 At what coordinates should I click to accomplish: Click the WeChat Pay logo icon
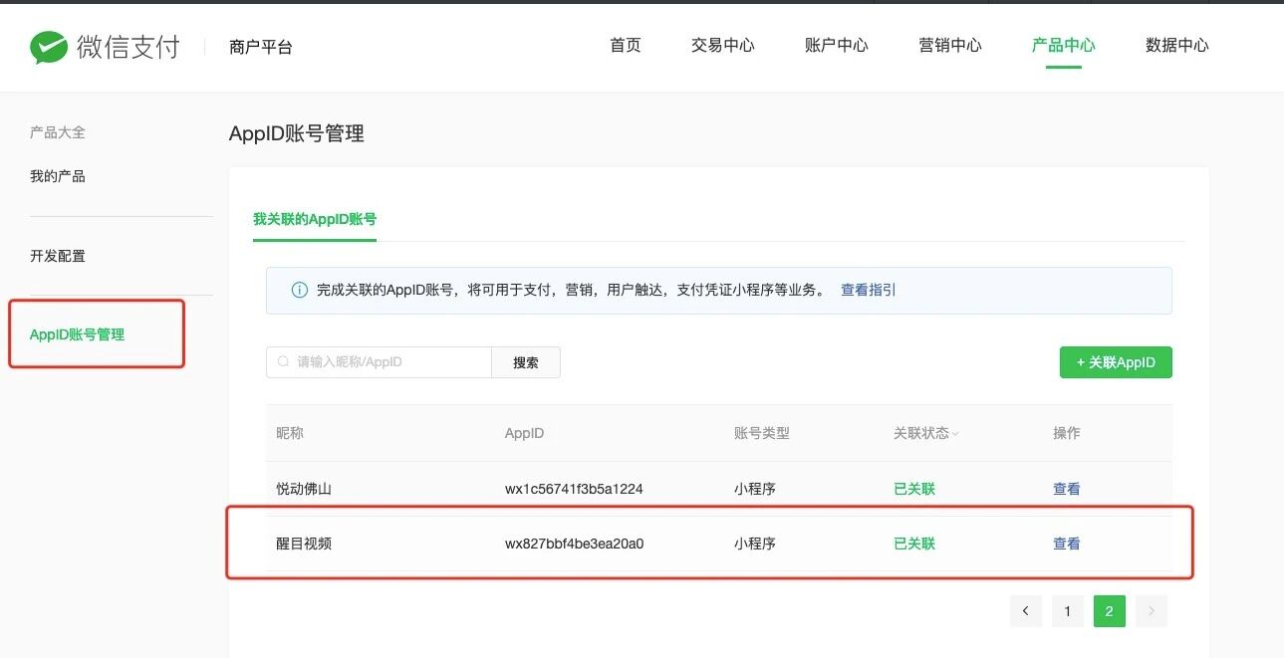click(48, 47)
